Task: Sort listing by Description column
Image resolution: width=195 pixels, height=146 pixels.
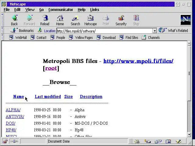Action: [x=91, y=96]
